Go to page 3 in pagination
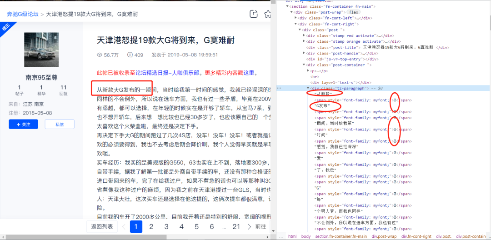Screen dimensions: 491x240 [x=166, y=226]
